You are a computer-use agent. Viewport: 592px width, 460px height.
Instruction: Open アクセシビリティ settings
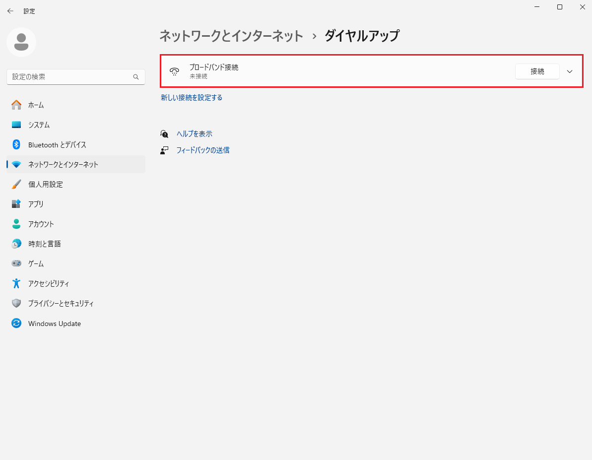click(15, 283)
